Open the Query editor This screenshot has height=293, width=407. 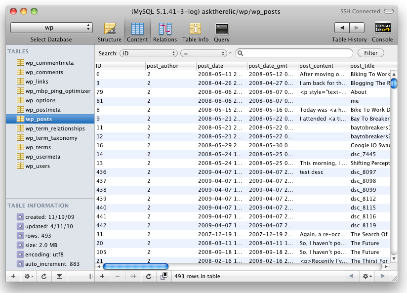pos(222,32)
